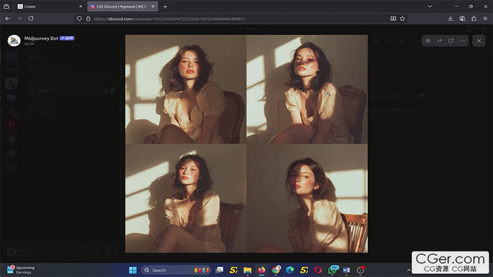This screenshot has width=493, height=277.
Task: Expand the list all tabs dropdown
Action: pyautogui.click(x=430, y=6)
